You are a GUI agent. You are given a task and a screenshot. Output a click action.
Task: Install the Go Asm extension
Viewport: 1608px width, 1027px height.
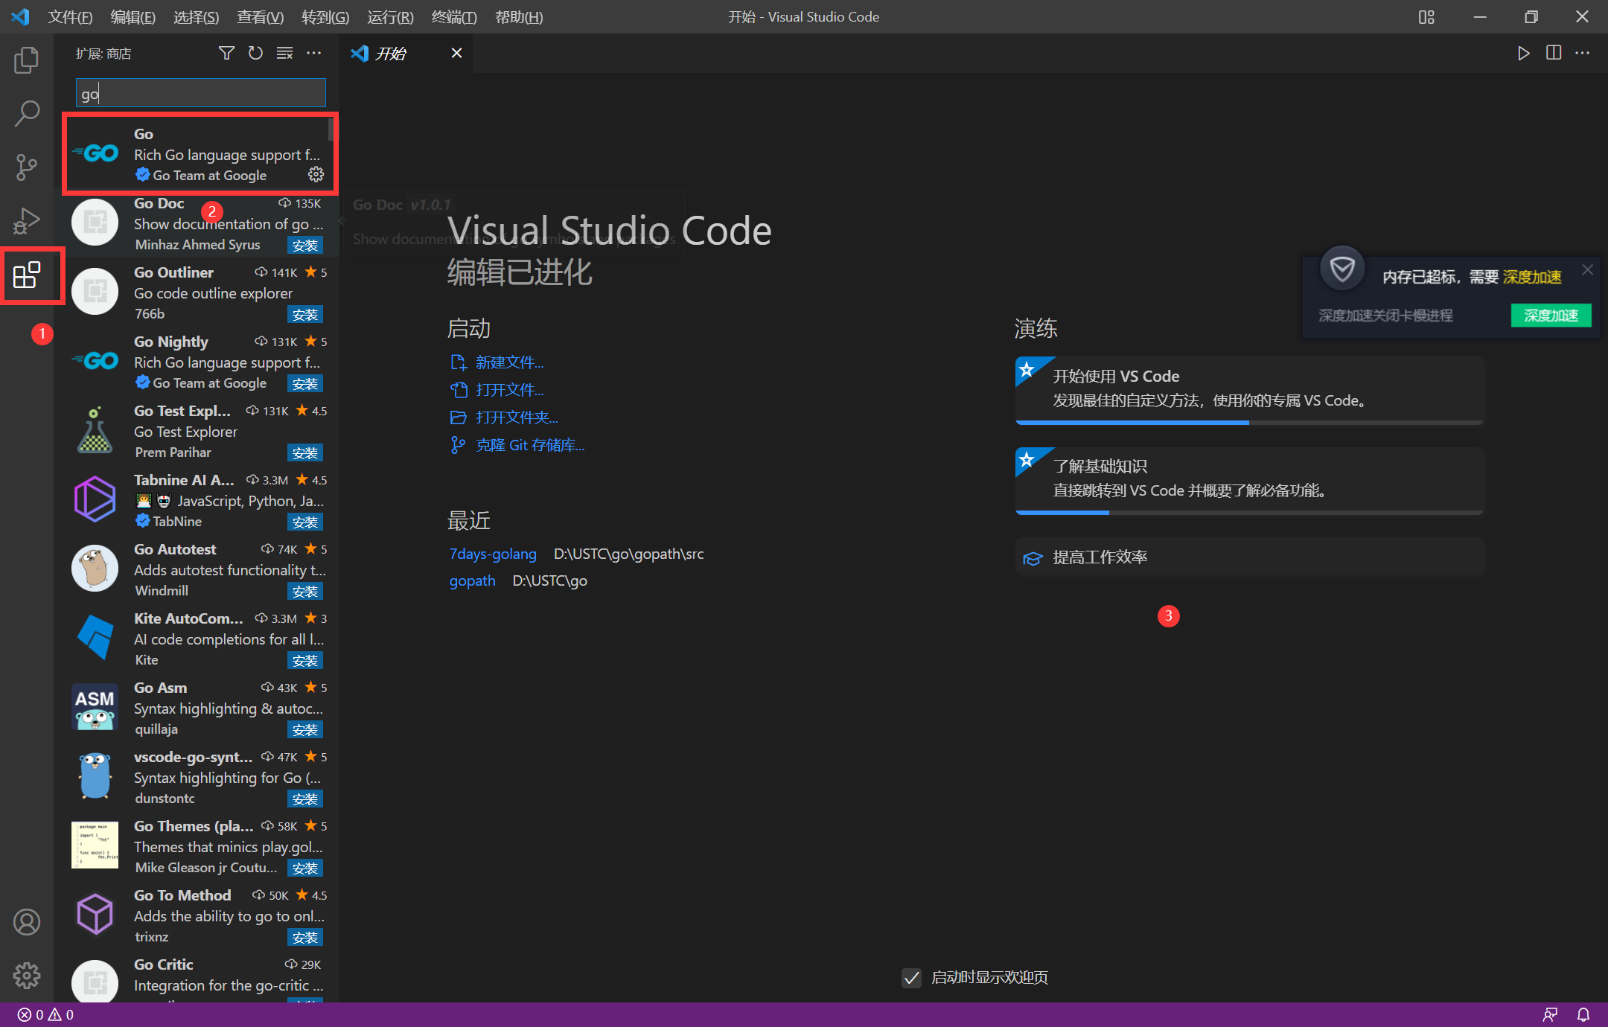click(x=305, y=729)
